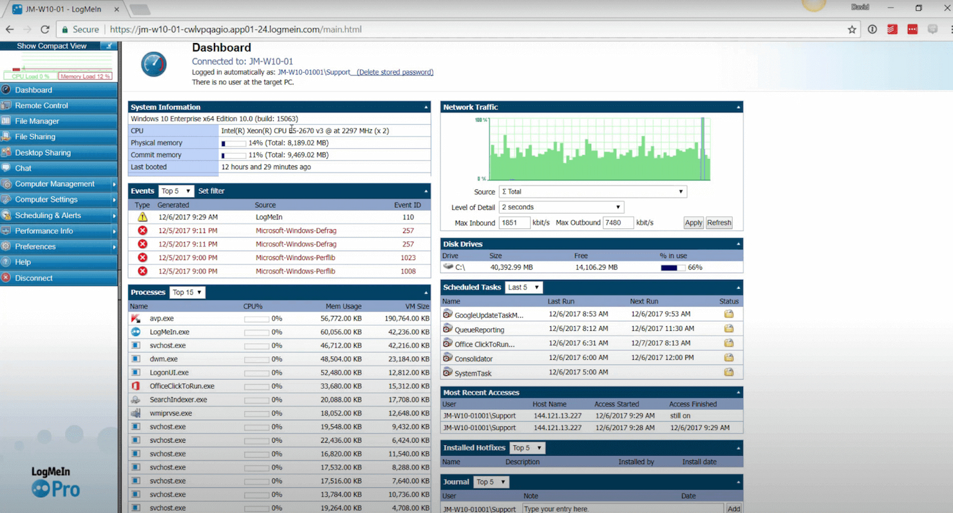Click the Apply button in Network Traffic

tap(693, 223)
